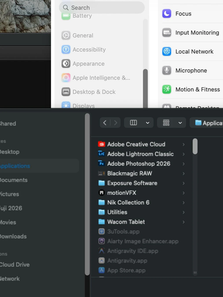This screenshot has height=297, width=223.
Task: Click the Settings search field
Action: (x=102, y=8)
